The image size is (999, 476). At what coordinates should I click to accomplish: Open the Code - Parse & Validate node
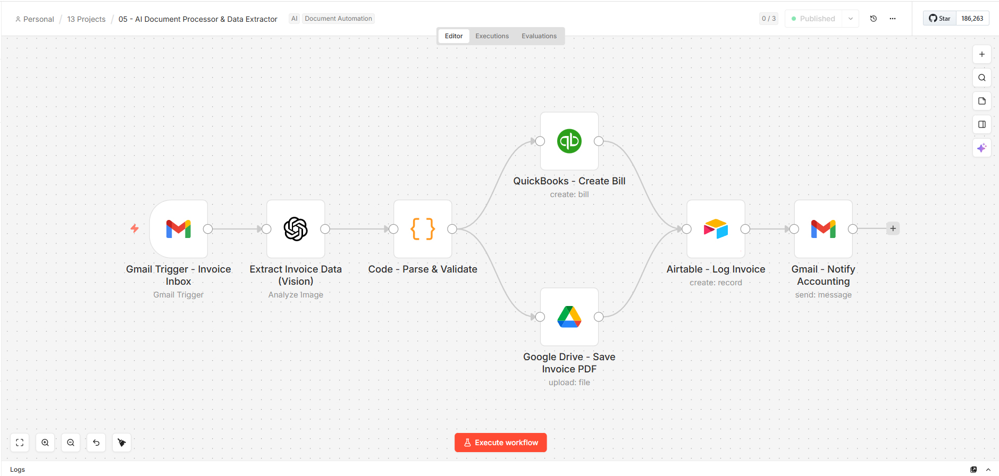(x=423, y=229)
